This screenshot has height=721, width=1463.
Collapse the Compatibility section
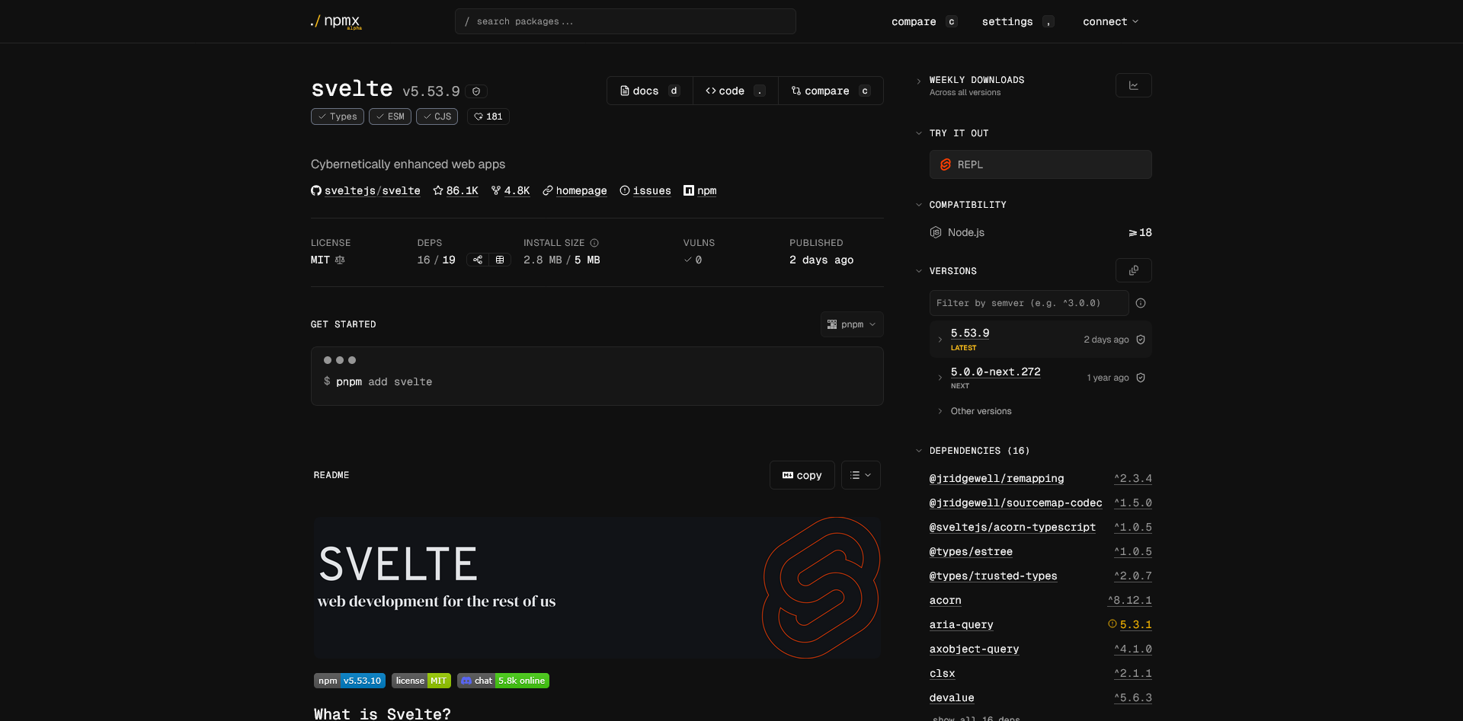pos(919,205)
